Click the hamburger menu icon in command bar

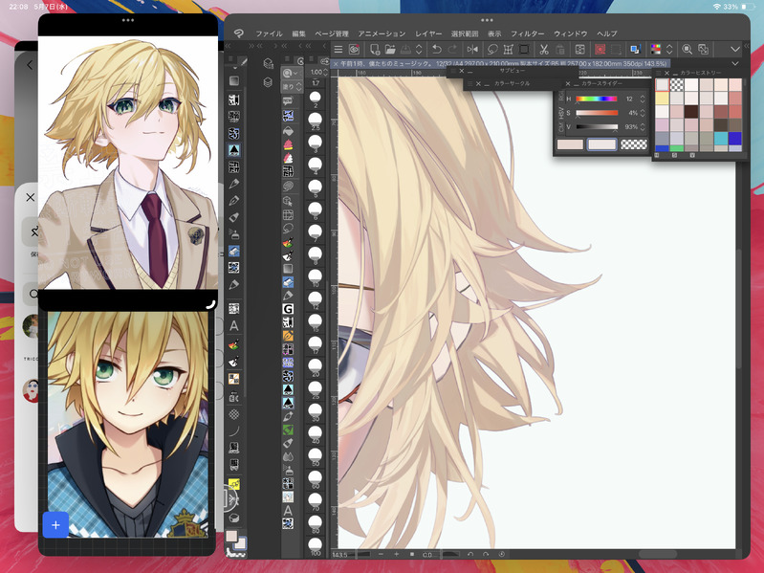coord(338,49)
